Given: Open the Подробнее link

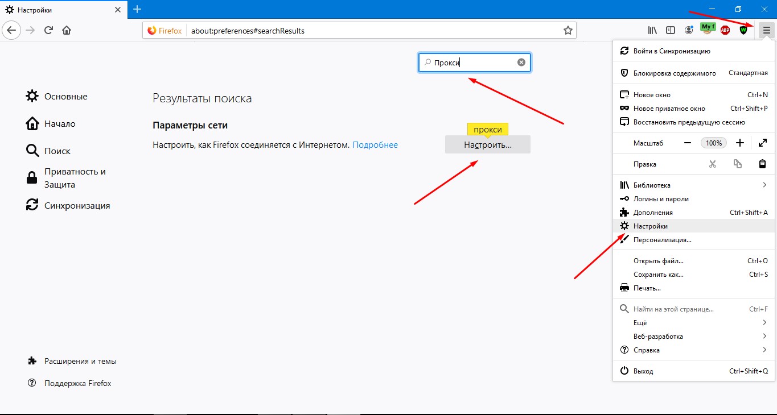Looking at the screenshot, I should (375, 145).
